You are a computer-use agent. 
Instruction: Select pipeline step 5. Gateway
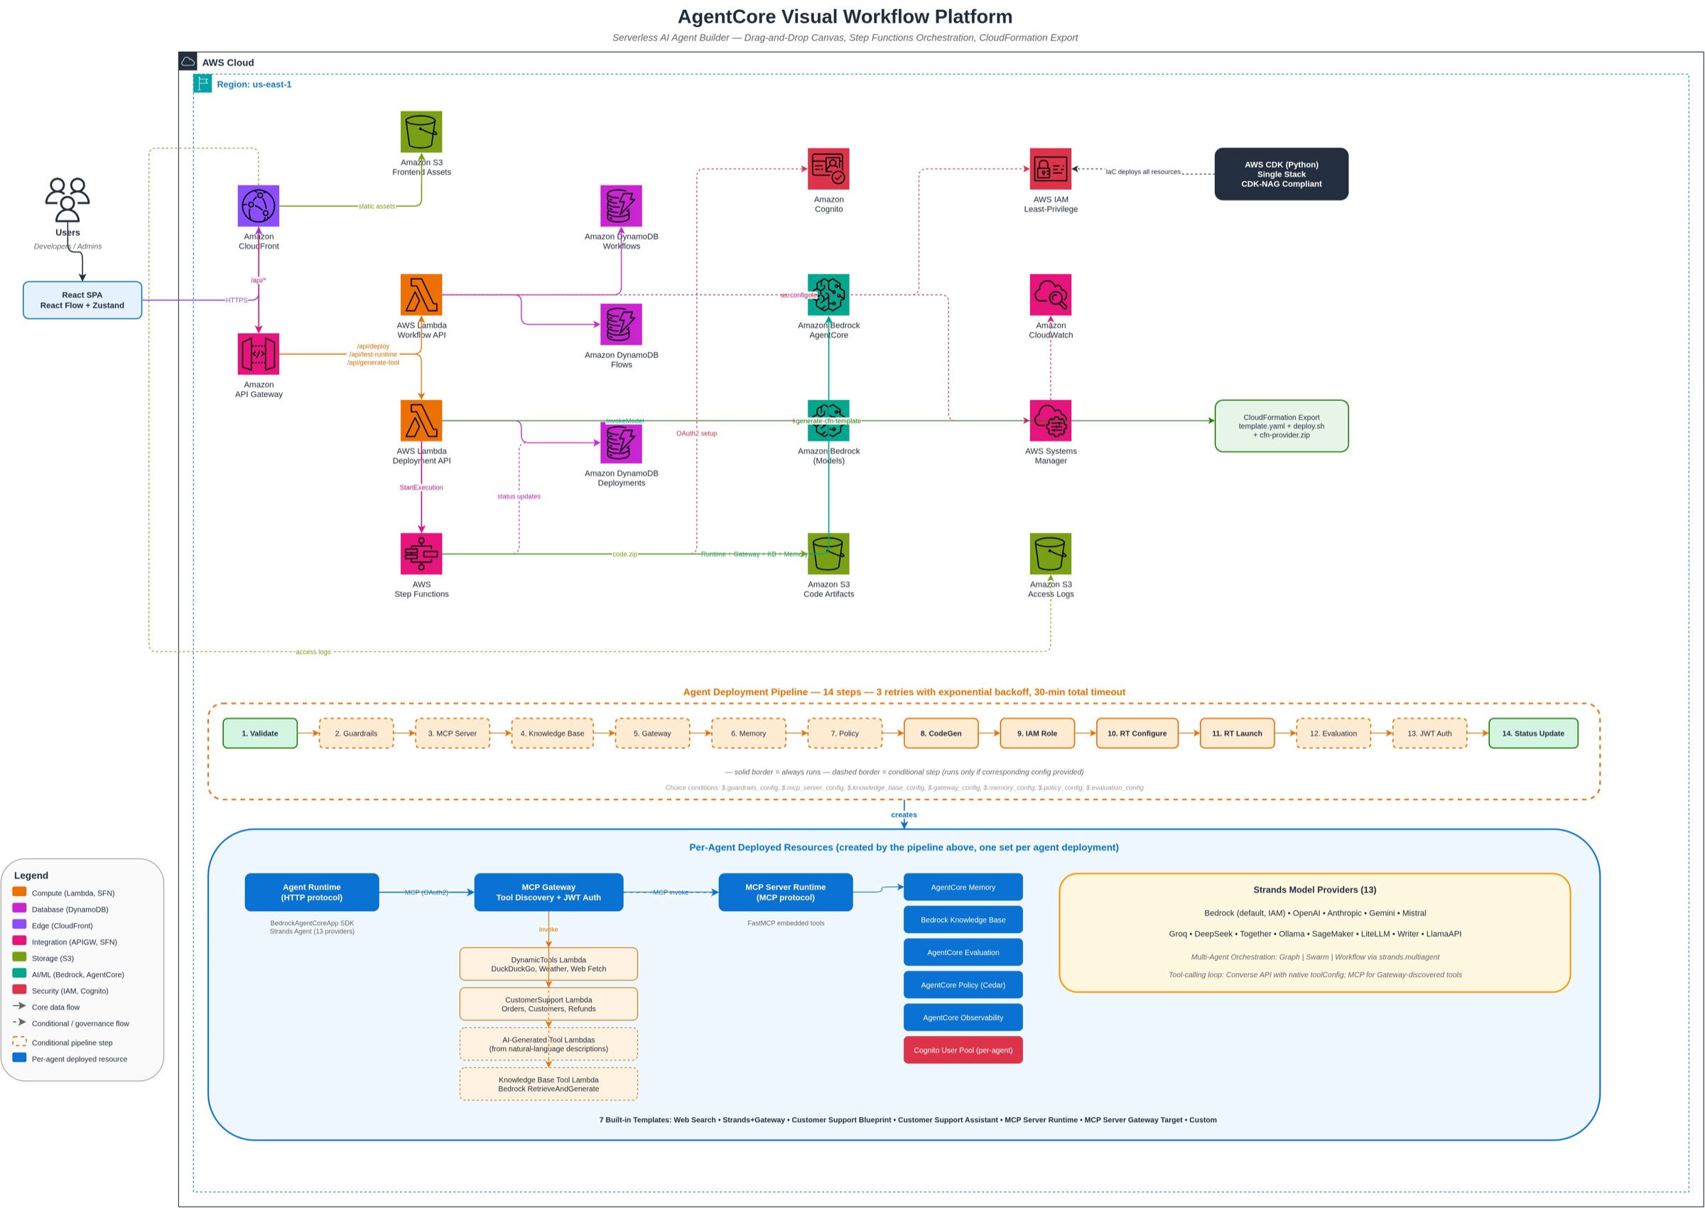tap(651, 733)
